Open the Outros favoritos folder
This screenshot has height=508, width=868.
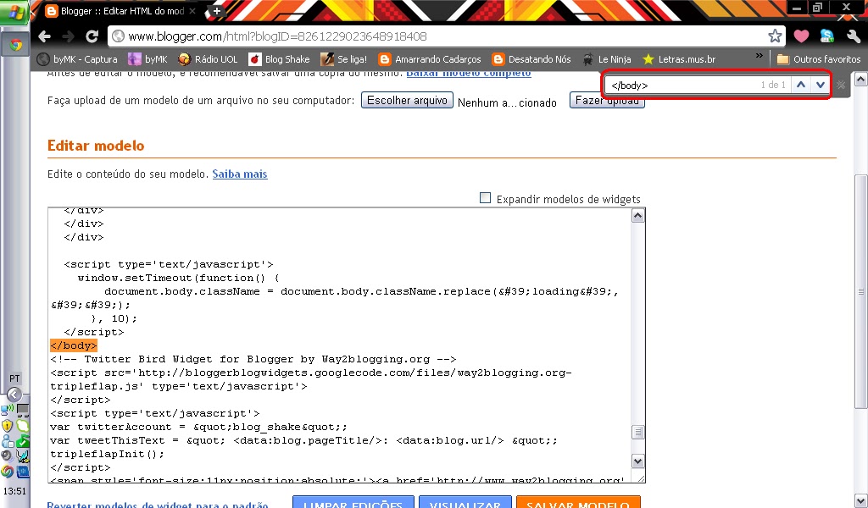pyautogui.click(x=819, y=59)
